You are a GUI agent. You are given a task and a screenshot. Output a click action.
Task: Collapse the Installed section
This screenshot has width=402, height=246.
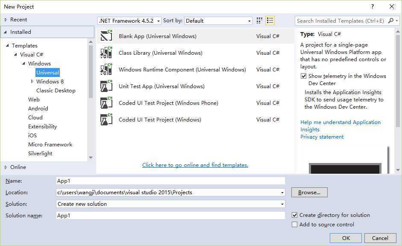click(x=6, y=32)
